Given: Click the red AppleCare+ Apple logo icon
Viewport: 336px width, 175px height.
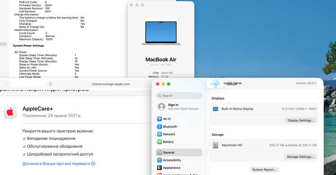Looking at the screenshot, I should tap(10, 112).
